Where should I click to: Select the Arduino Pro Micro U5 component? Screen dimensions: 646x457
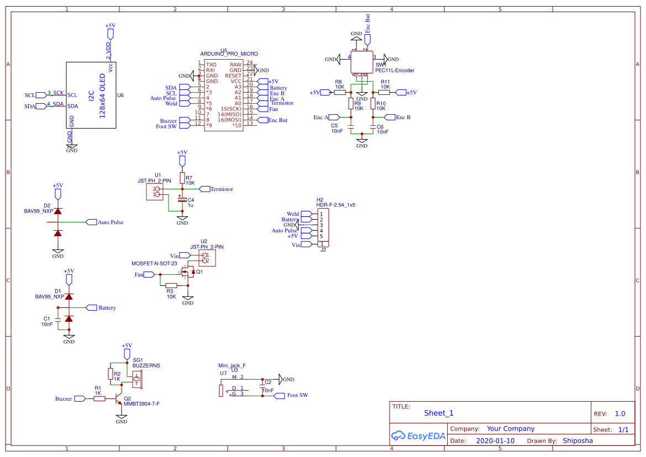[224, 95]
